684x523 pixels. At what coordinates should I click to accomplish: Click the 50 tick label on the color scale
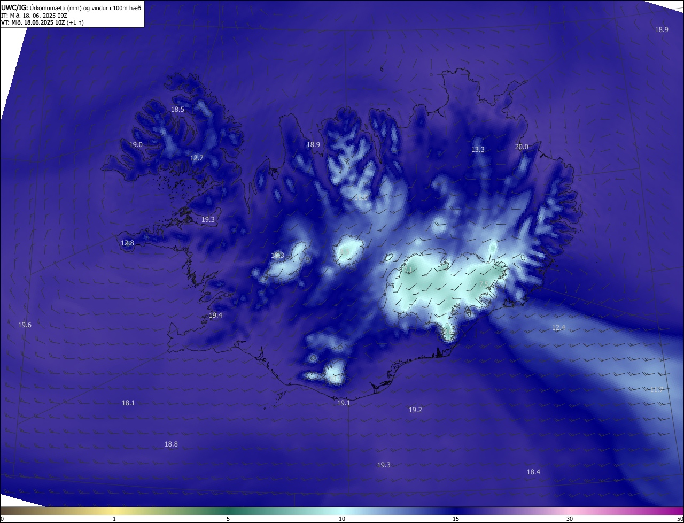(680, 519)
